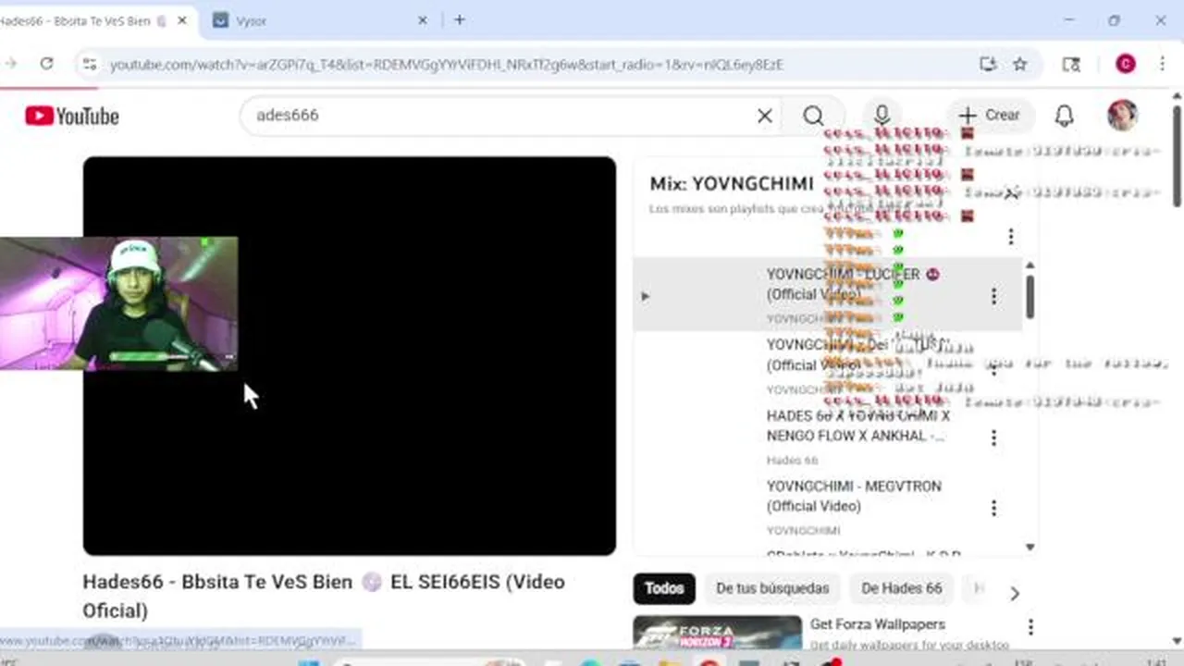Image resolution: width=1184 pixels, height=666 pixels.
Task: Open options for Get Forza Wallpapers
Action: tap(1030, 628)
